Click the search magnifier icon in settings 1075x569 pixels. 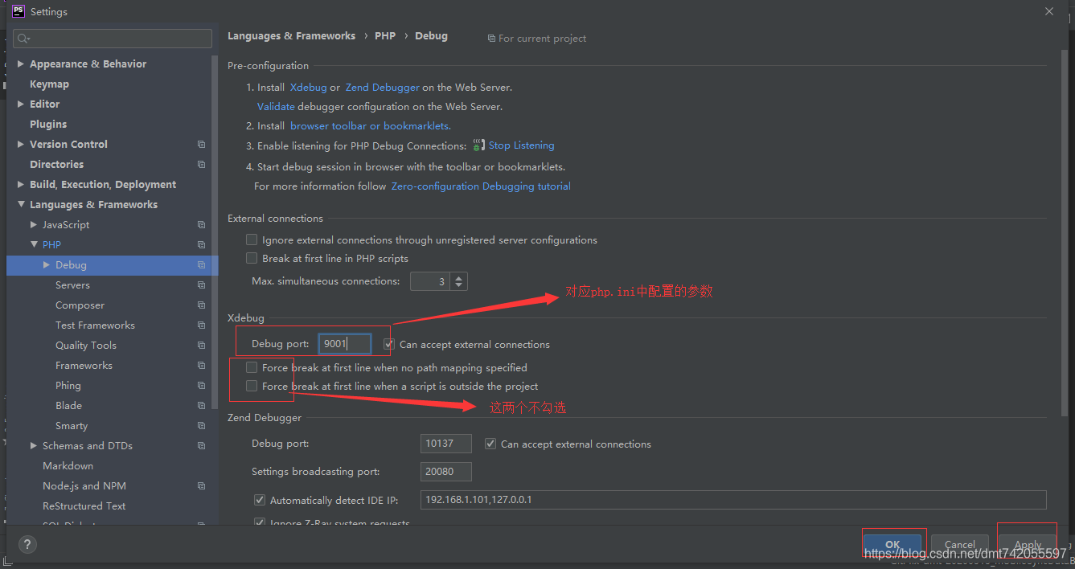tap(23, 39)
